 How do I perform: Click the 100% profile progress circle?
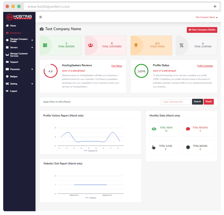tap(141, 71)
